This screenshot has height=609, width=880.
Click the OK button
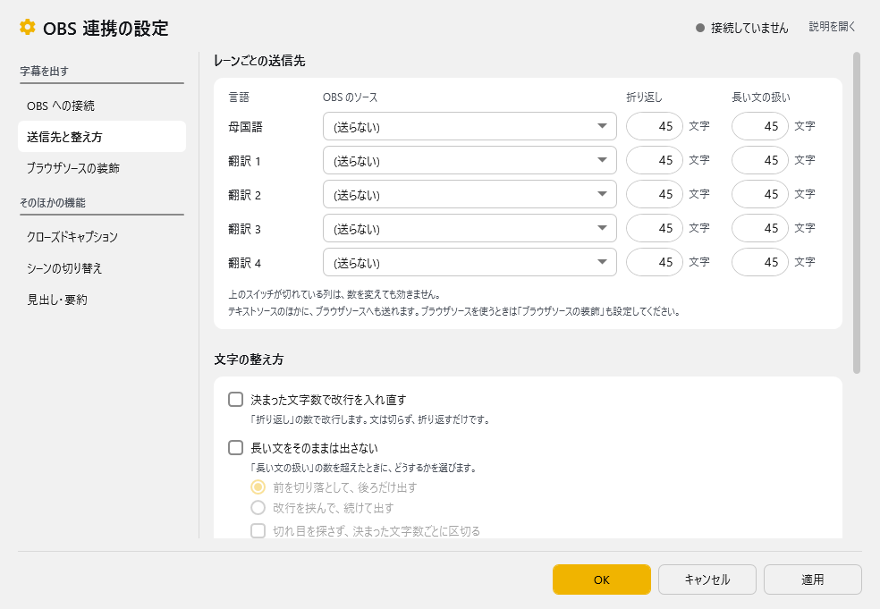602,579
